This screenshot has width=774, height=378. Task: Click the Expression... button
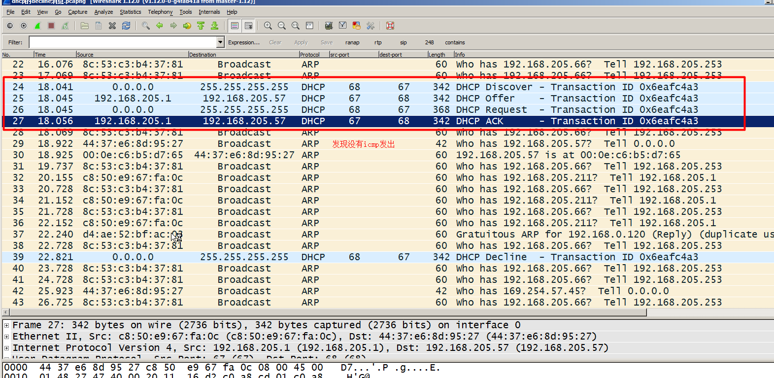[244, 42]
